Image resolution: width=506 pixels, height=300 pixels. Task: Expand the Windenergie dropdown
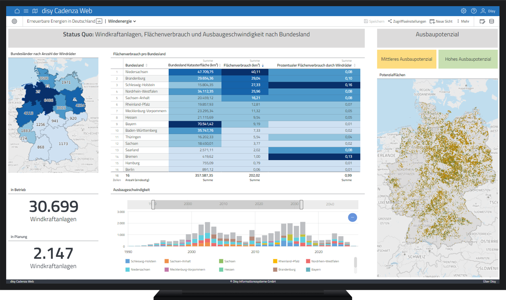(122, 21)
